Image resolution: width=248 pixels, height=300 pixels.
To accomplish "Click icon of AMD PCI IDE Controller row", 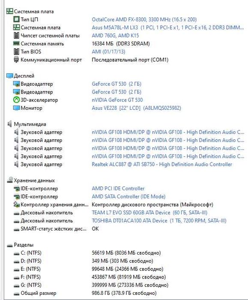I will pos(17,189).
